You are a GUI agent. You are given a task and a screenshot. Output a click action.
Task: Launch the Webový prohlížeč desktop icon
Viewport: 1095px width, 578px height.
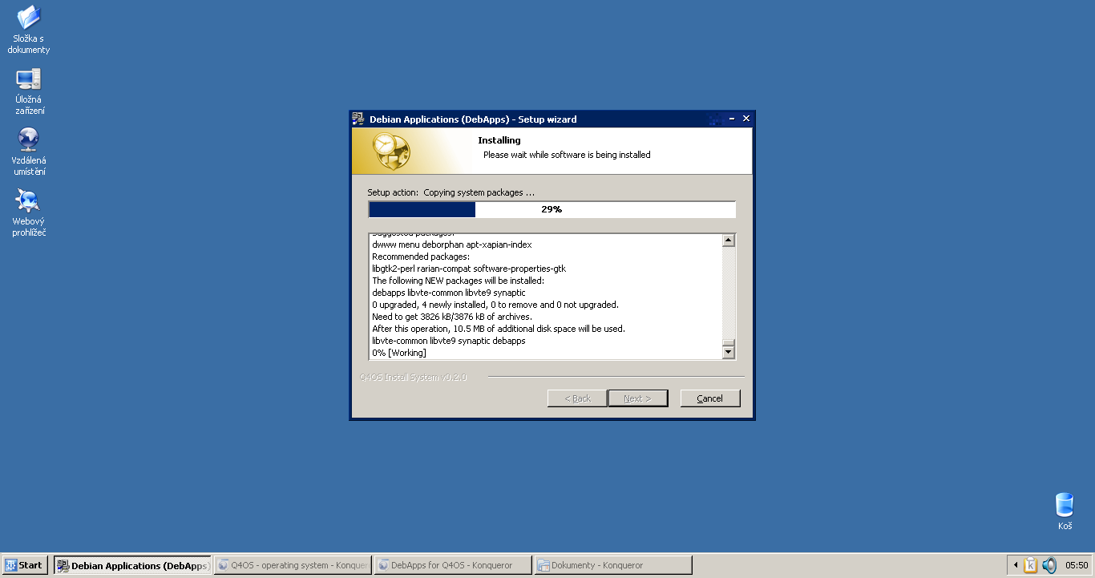pos(29,212)
